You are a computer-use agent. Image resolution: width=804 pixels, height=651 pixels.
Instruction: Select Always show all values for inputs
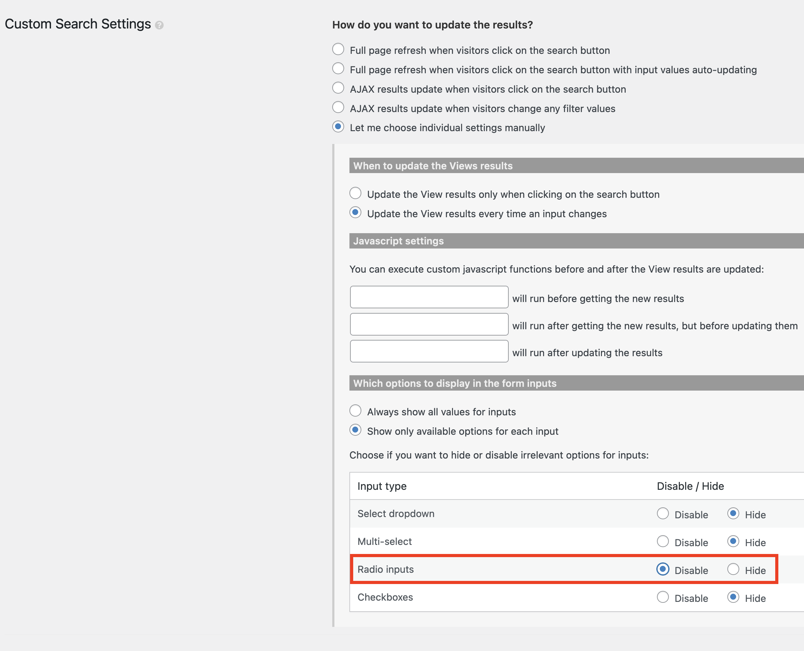(355, 411)
